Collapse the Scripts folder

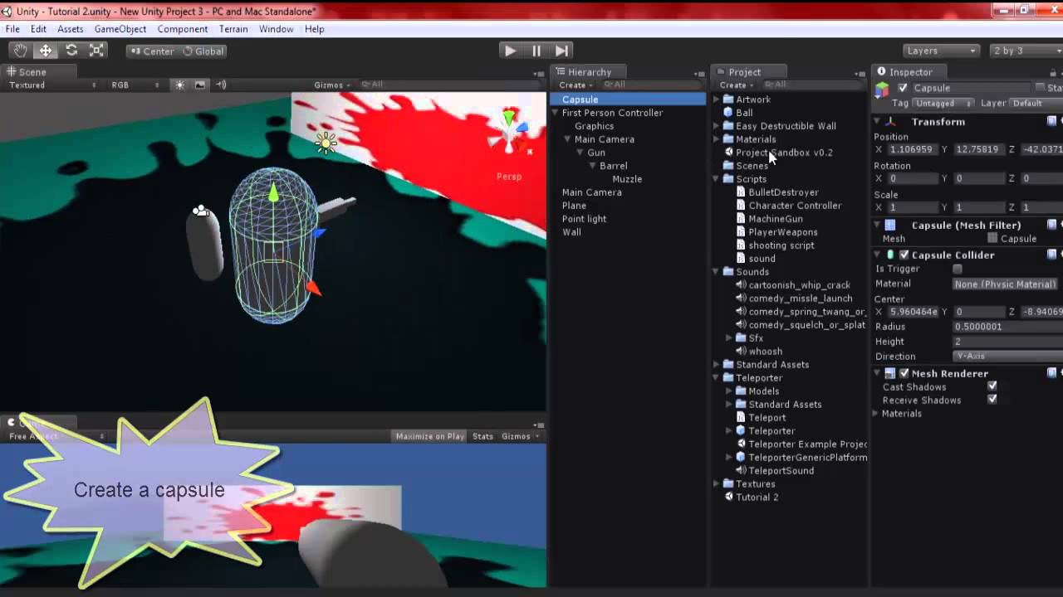click(717, 179)
